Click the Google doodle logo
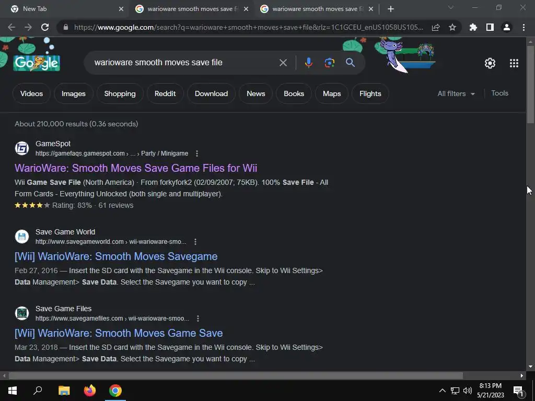The width and height of the screenshot is (535, 401). [x=37, y=63]
